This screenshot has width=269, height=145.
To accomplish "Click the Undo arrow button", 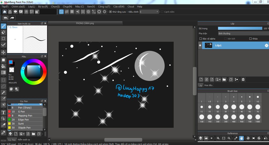I will coord(6,18).
